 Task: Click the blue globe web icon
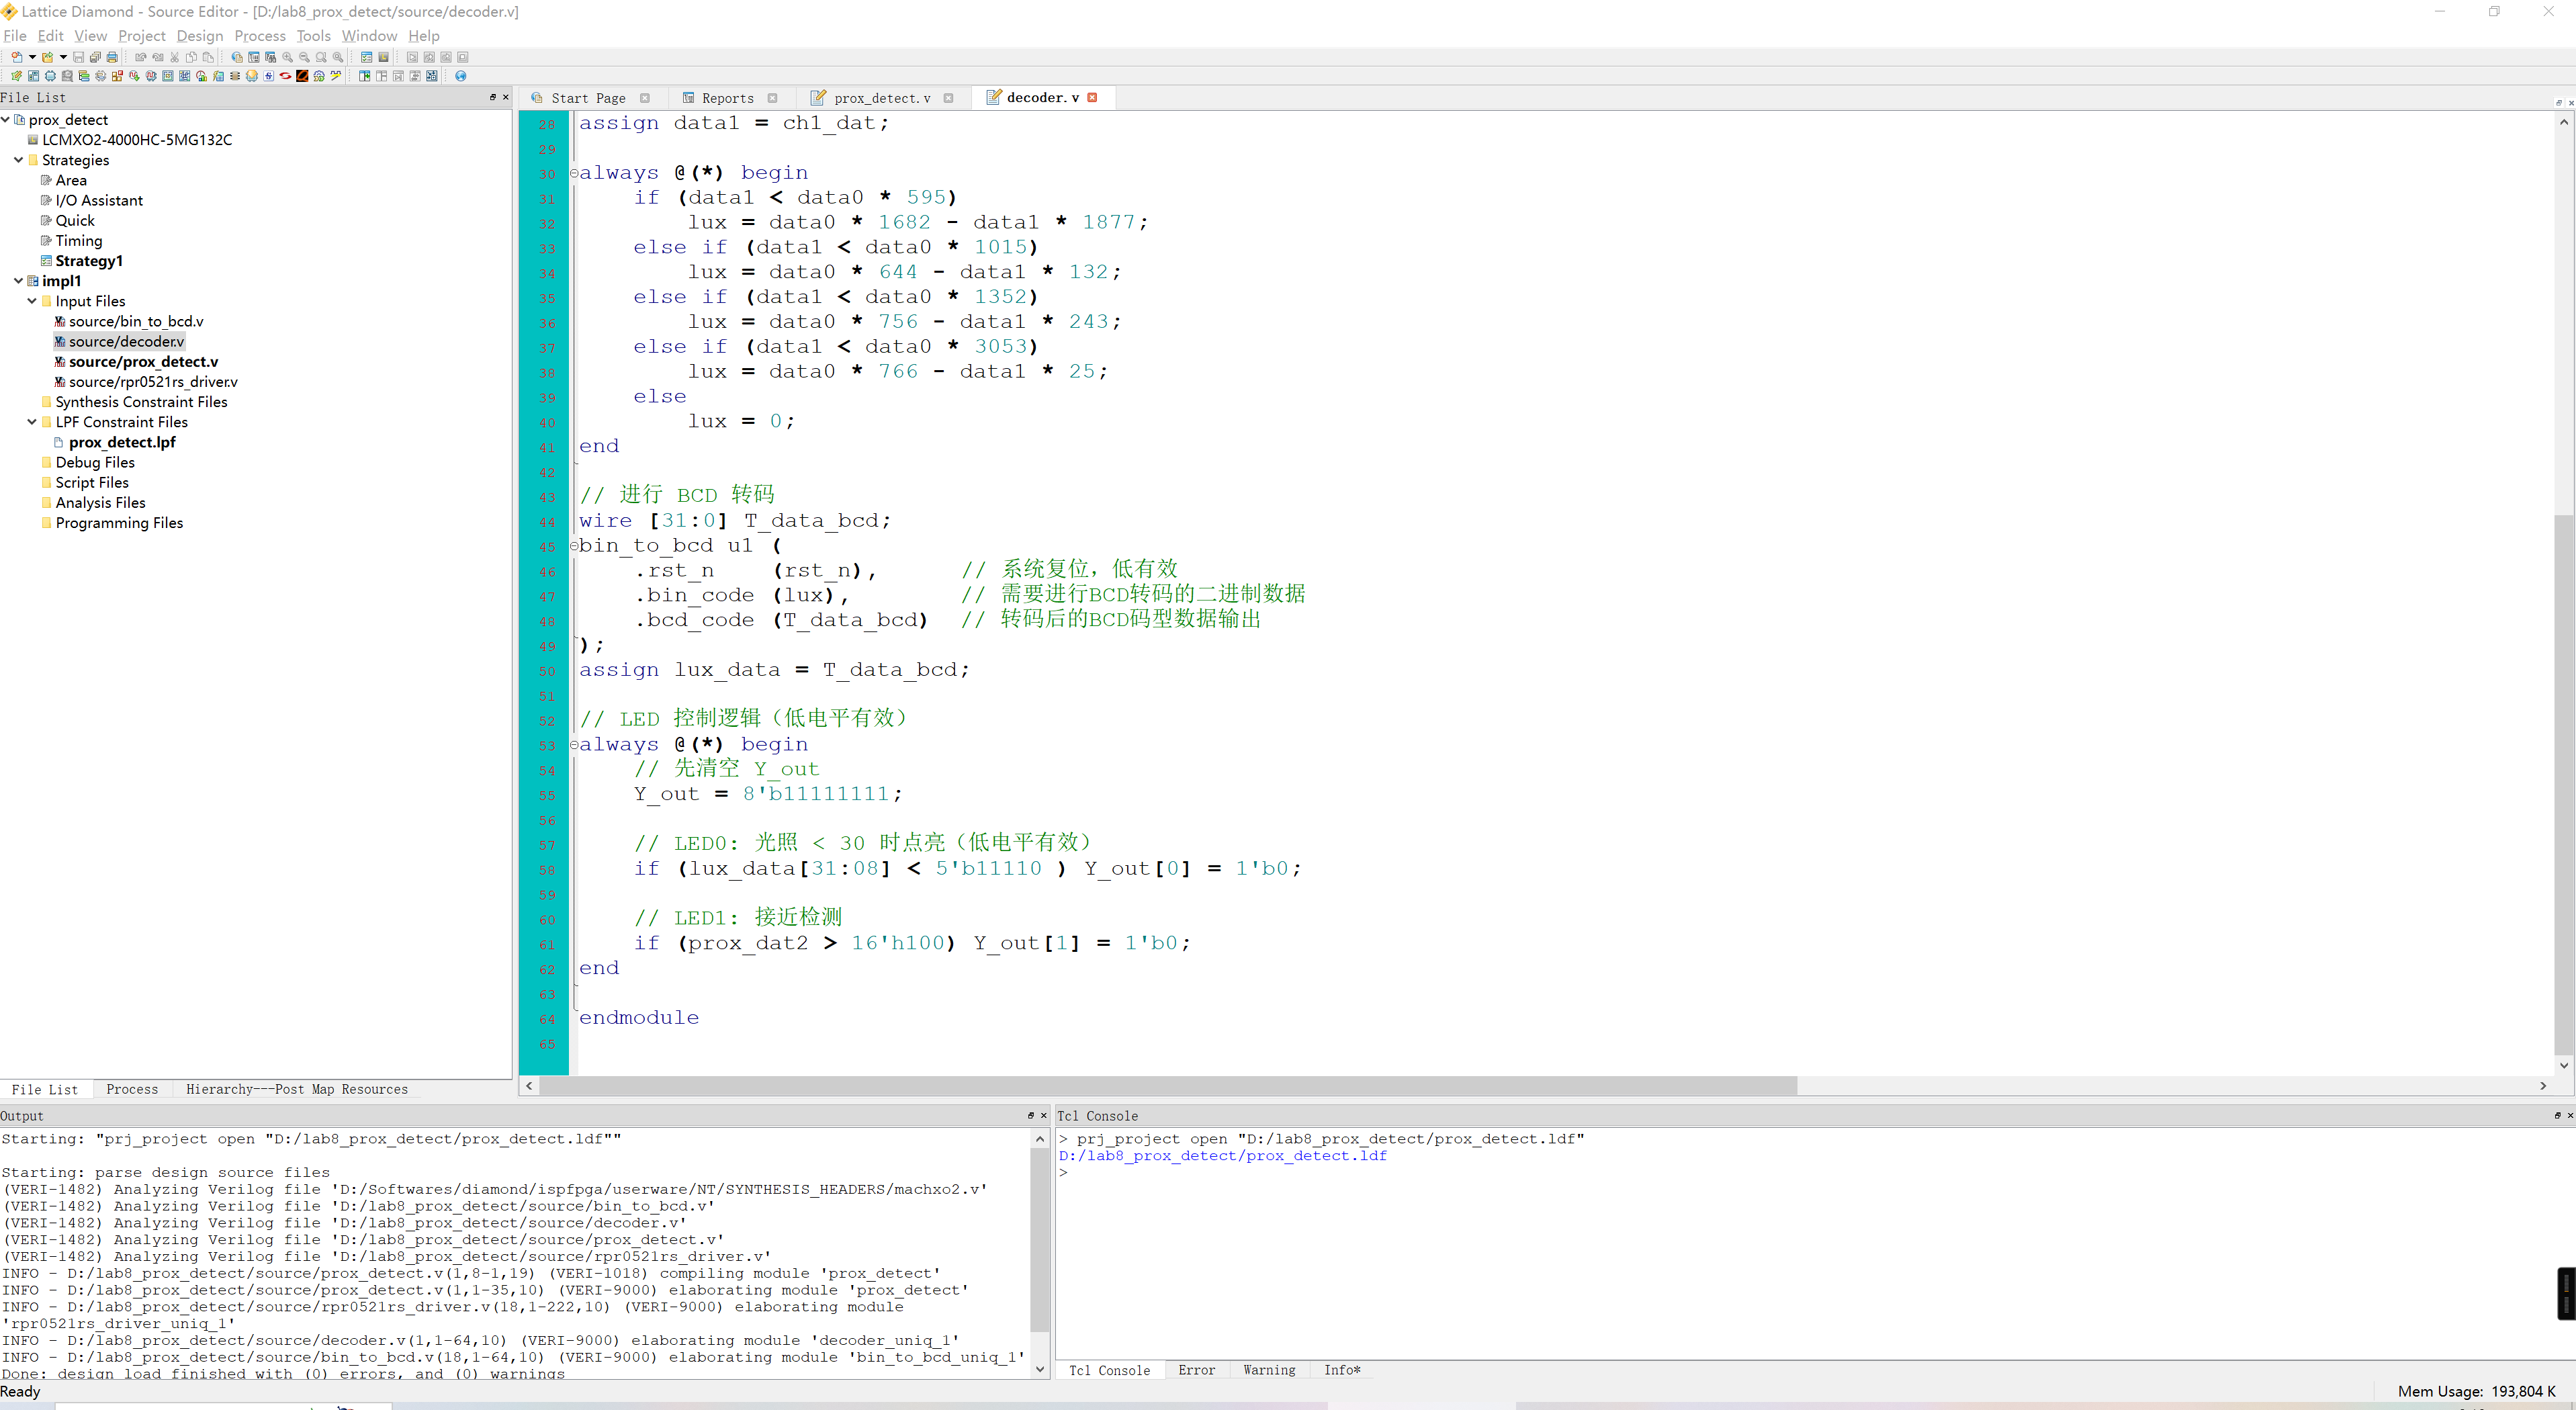(461, 76)
